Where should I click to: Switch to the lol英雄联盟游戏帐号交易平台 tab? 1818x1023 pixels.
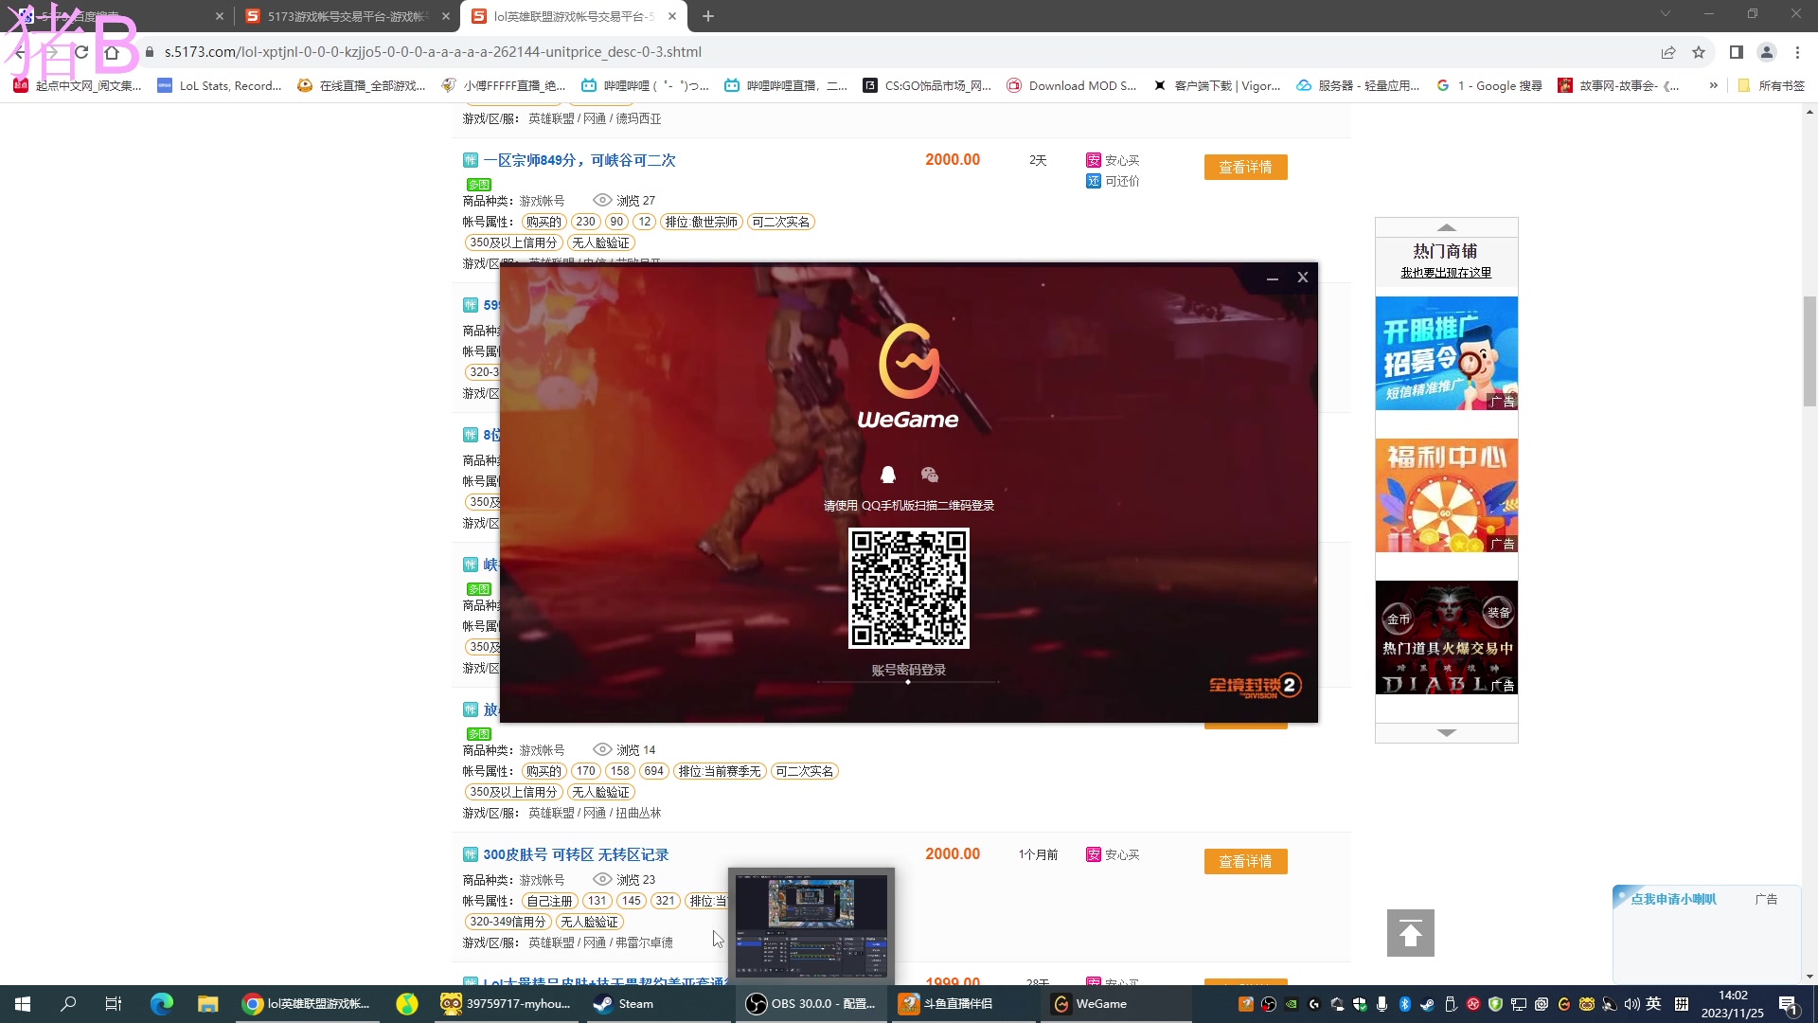[574, 16]
